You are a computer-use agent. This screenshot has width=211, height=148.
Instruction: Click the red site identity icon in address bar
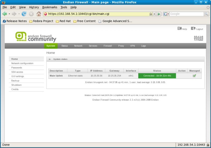coord(45,14)
